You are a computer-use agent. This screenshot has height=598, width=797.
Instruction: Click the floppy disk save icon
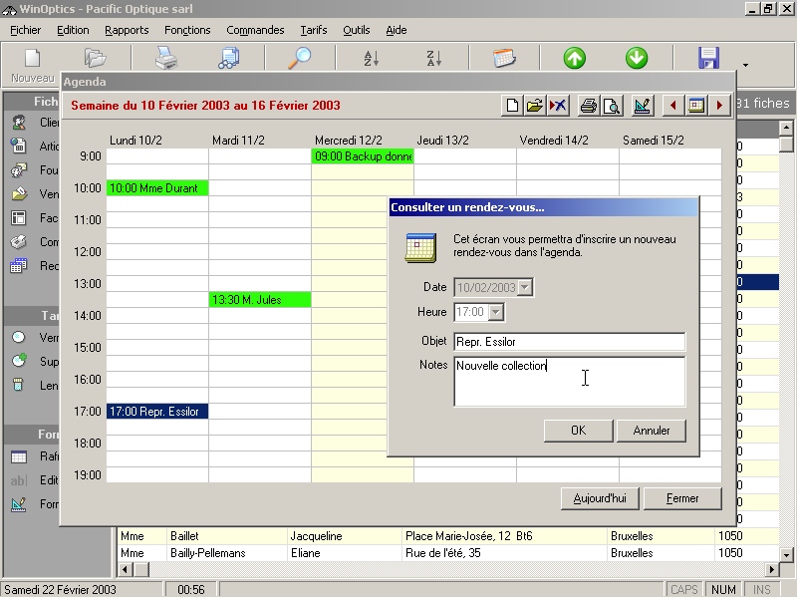click(x=708, y=59)
